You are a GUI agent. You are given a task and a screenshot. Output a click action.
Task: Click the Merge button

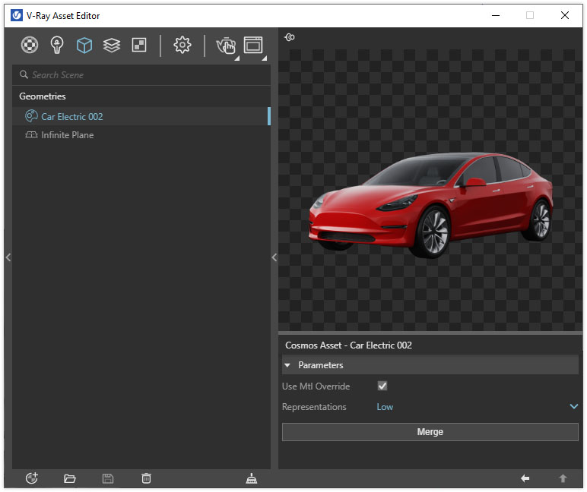click(430, 432)
